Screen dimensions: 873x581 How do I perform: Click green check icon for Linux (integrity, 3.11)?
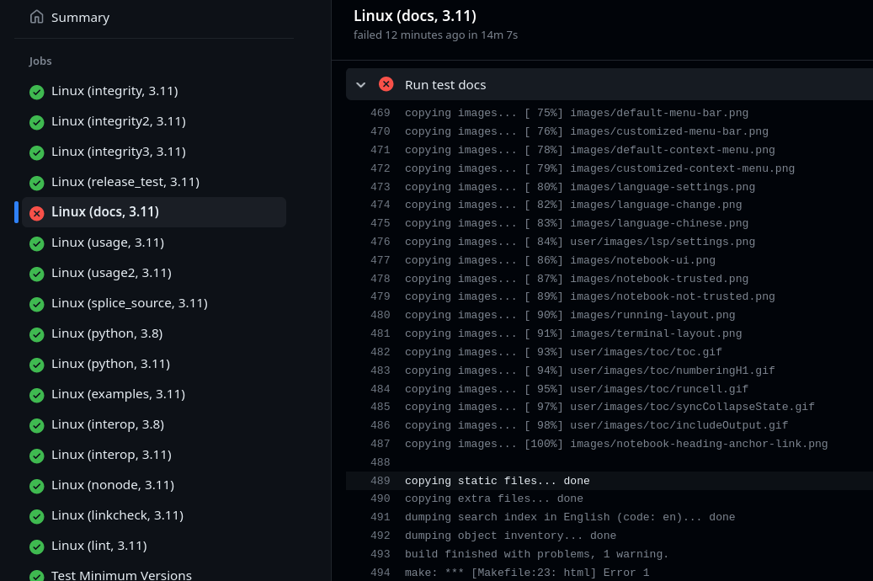click(37, 92)
